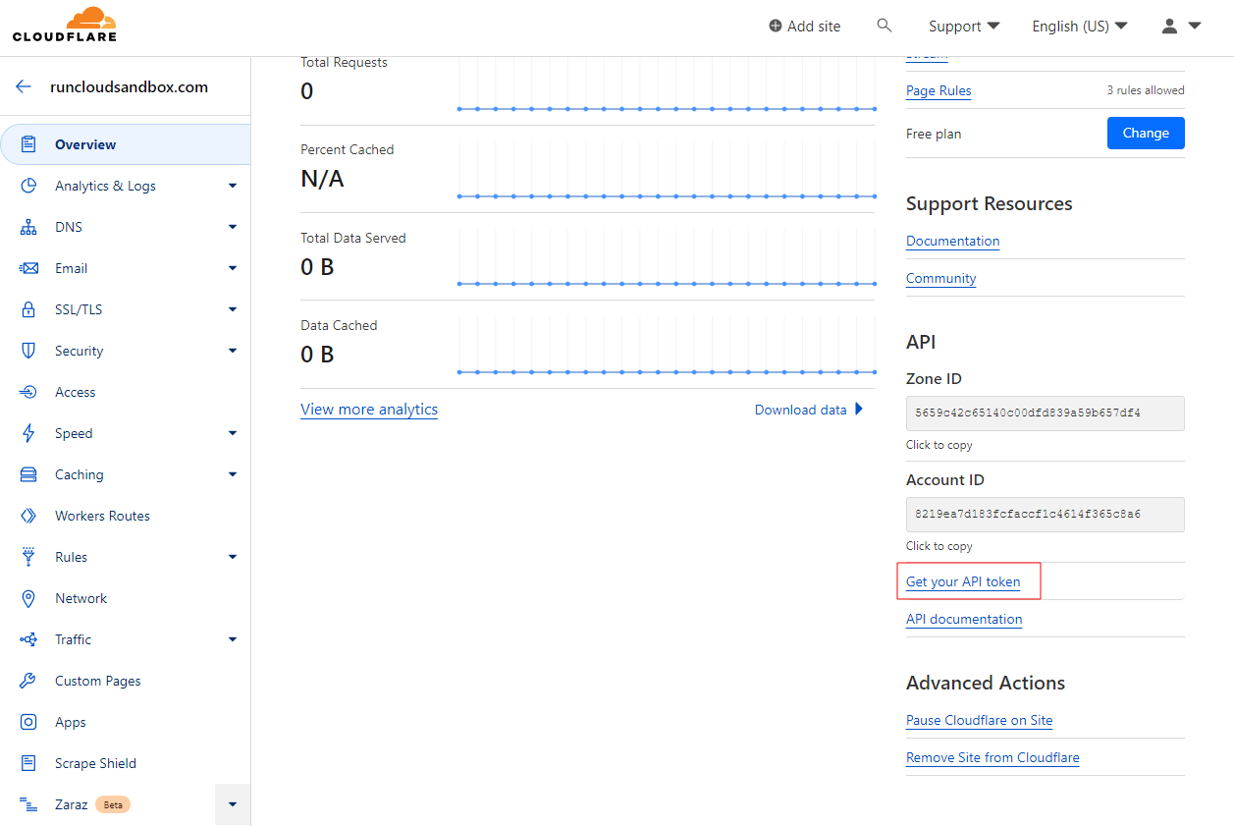Expand the Traffic submenu arrow

[x=233, y=639]
